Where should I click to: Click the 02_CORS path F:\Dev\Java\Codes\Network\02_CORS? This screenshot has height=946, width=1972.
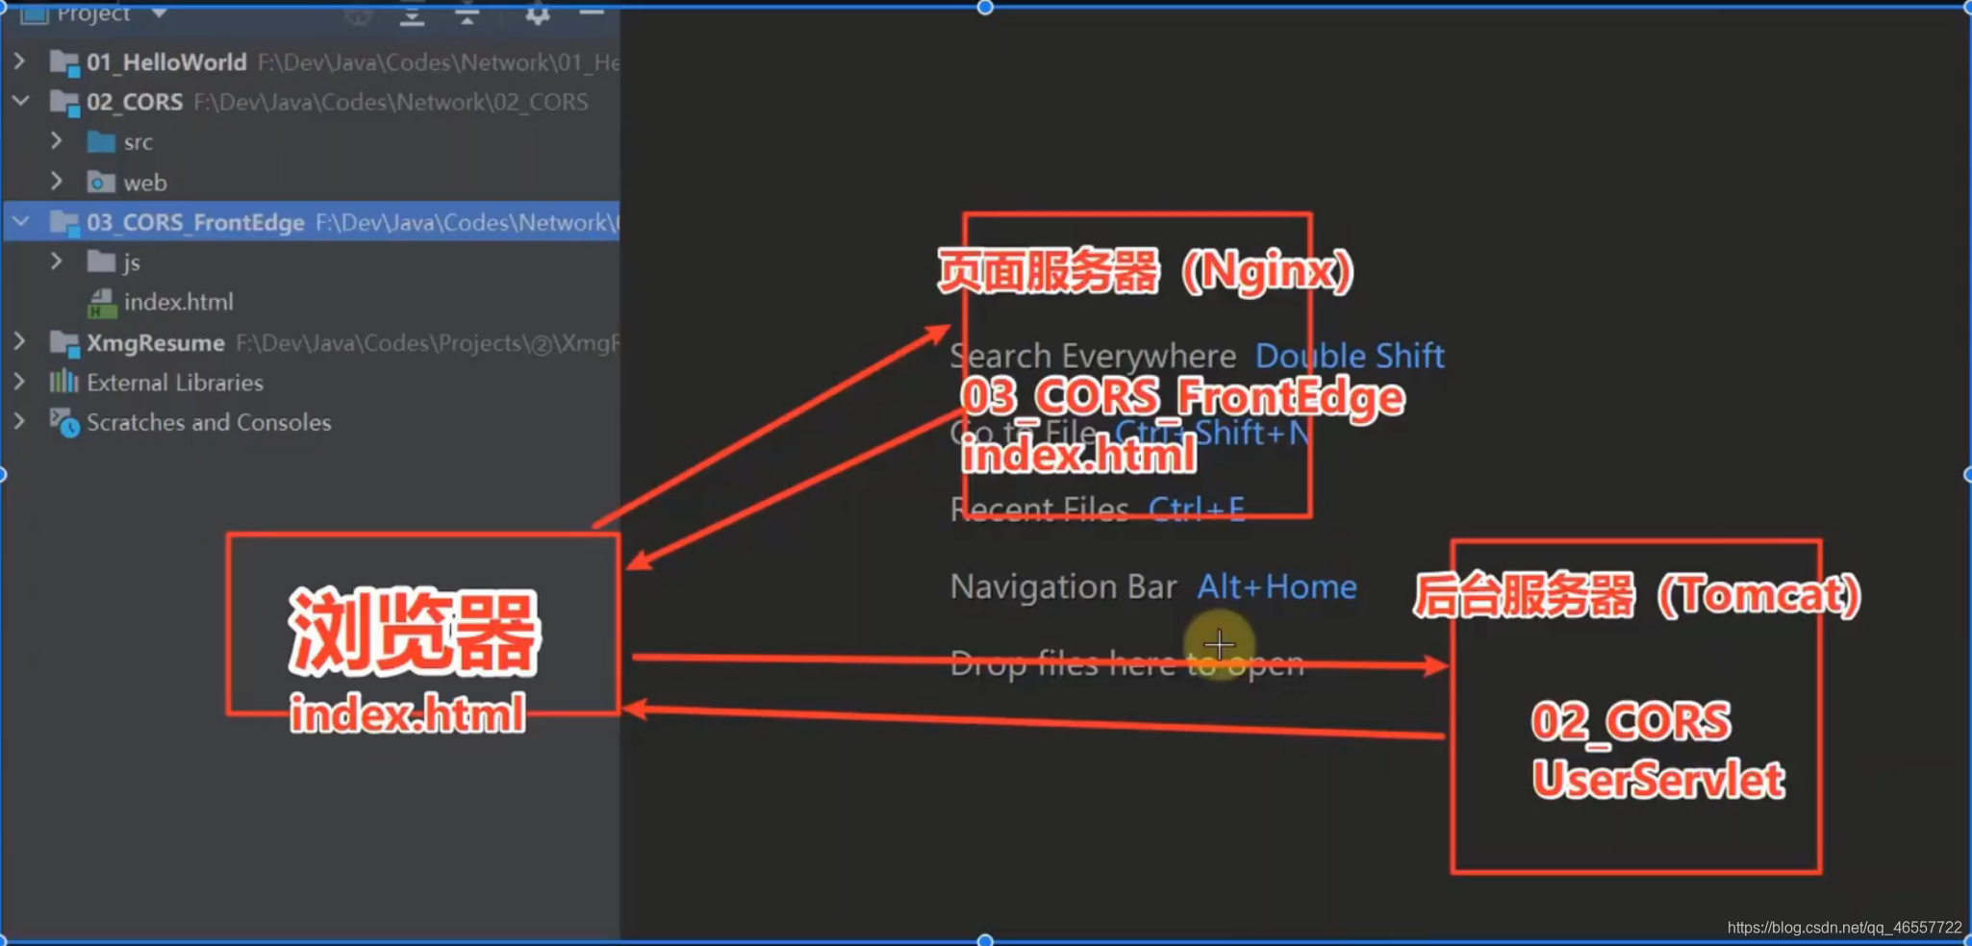pyautogui.click(x=391, y=102)
